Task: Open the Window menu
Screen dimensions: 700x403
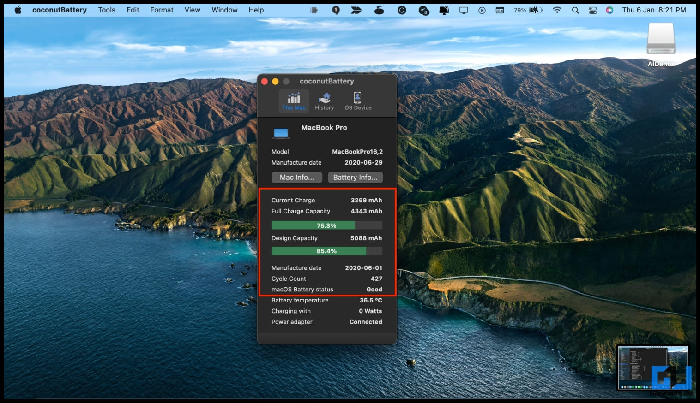Action: [x=224, y=10]
